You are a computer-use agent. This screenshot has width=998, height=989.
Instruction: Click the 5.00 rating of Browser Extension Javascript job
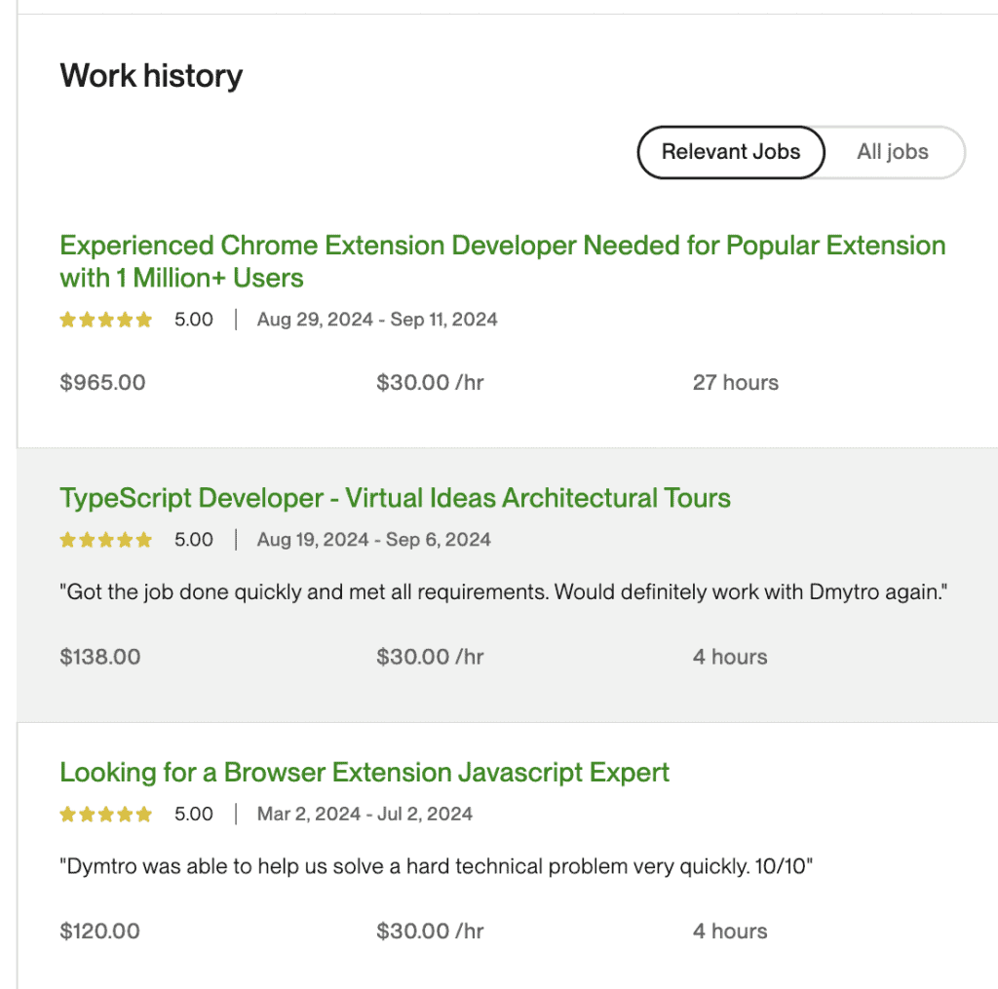click(x=194, y=814)
